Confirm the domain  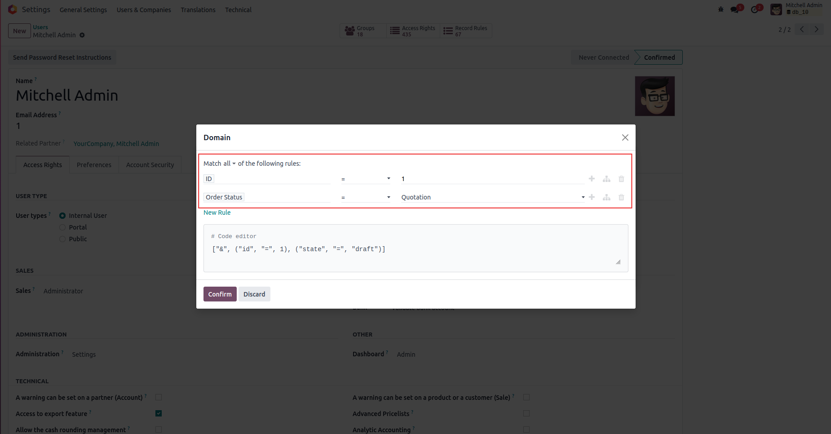(x=220, y=294)
